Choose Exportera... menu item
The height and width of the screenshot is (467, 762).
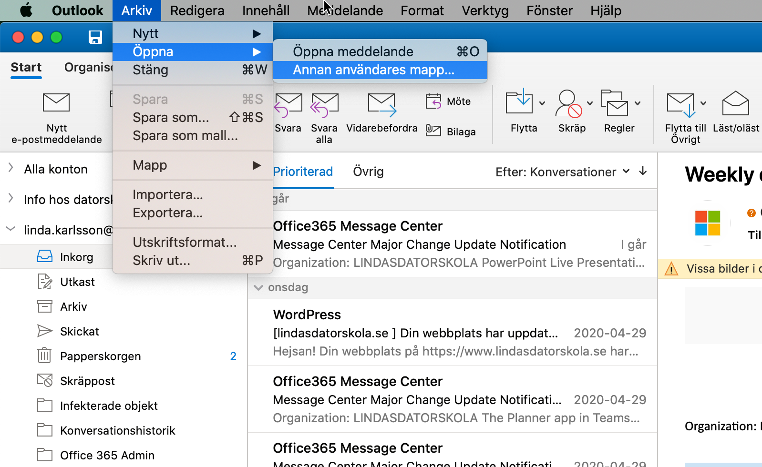click(x=193, y=213)
